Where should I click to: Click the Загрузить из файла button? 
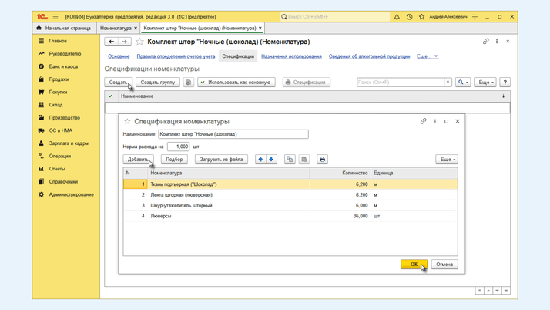(221, 160)
